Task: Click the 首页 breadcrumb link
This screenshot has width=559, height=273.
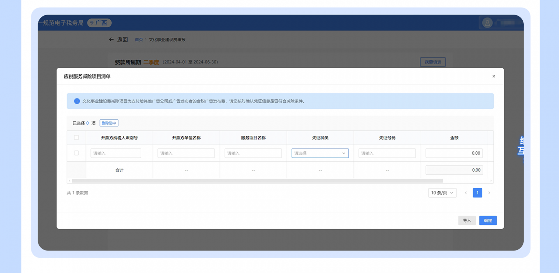Action: pyautogui.click(x=139, y=40)
